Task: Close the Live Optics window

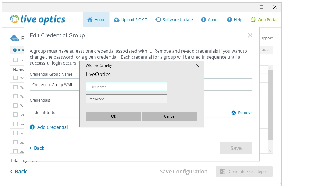Action: (x=275, y=7)
